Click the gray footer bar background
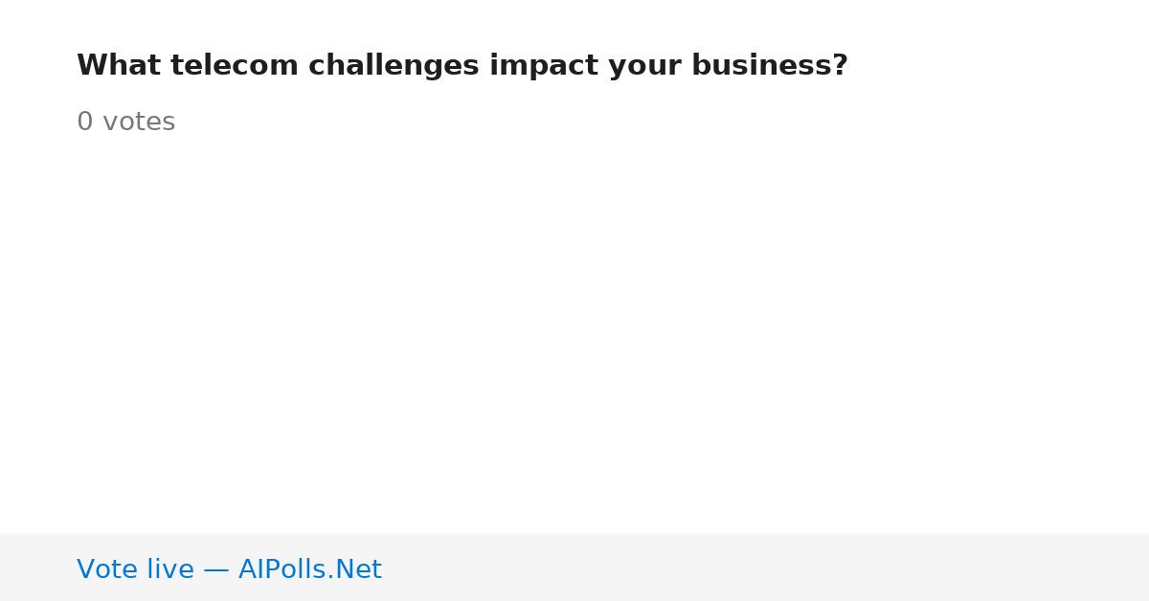 click(766, 568)
